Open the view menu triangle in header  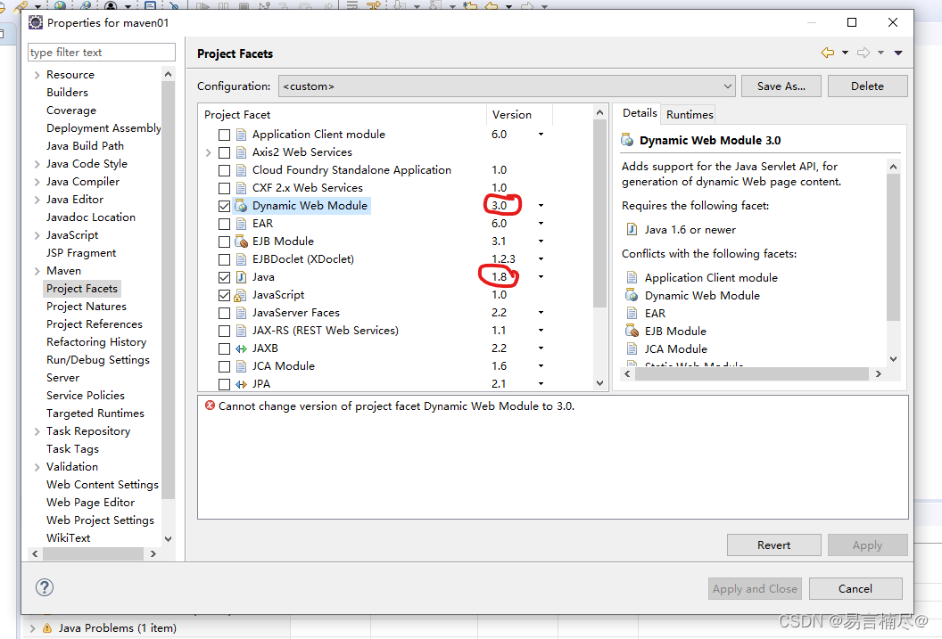[x=898, y=53]
